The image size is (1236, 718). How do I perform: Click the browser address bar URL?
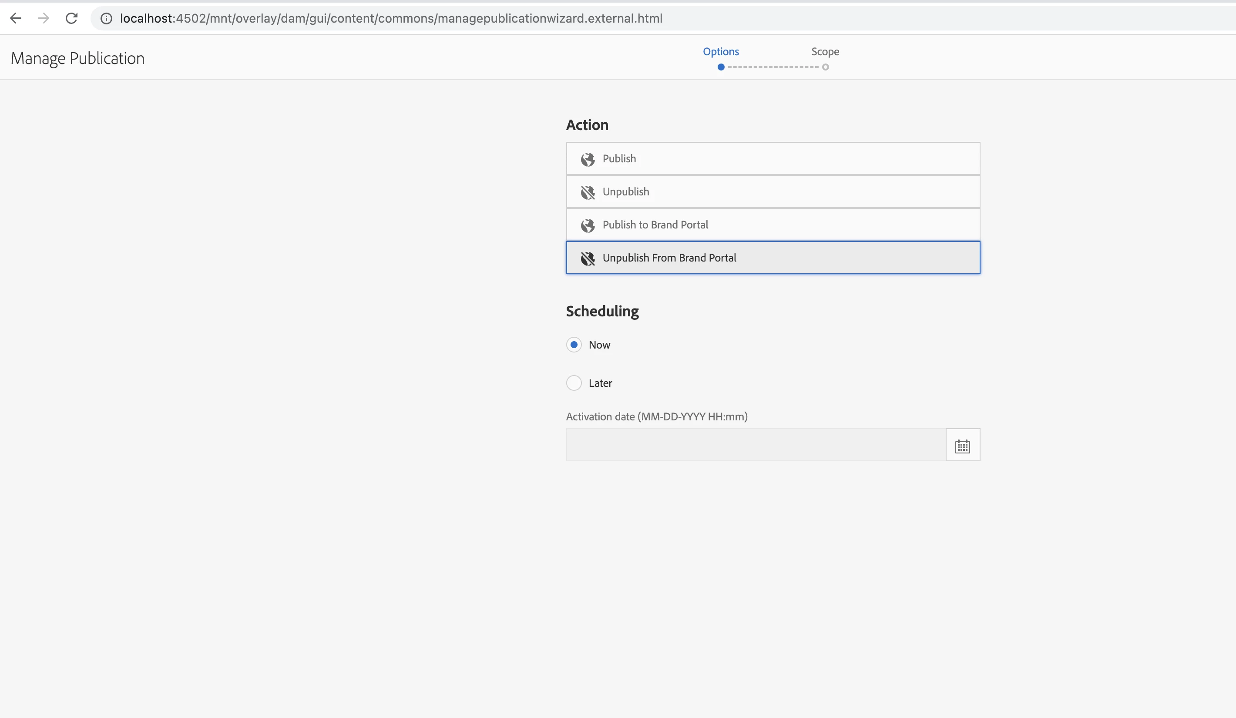coord(391,18)
